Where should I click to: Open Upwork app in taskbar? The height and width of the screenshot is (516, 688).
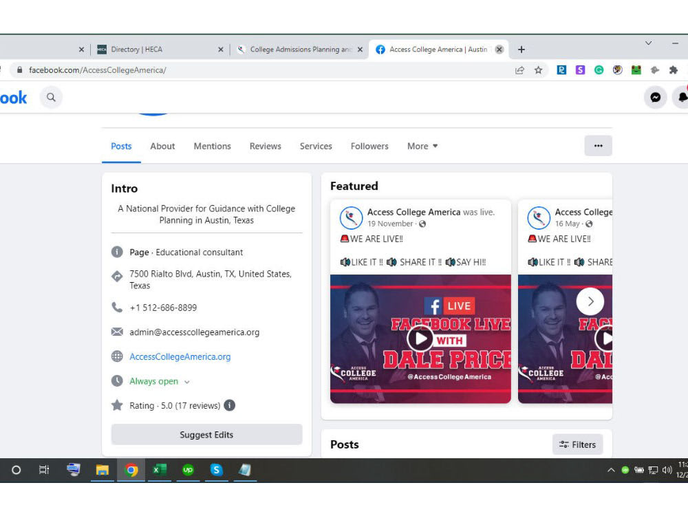click(188, 471)
